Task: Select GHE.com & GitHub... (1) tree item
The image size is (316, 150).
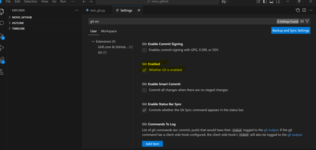Action: [x=115, y=47]
